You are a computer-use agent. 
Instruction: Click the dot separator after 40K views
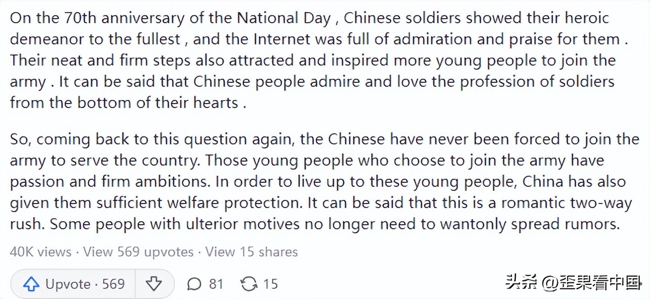pos(77,252)
